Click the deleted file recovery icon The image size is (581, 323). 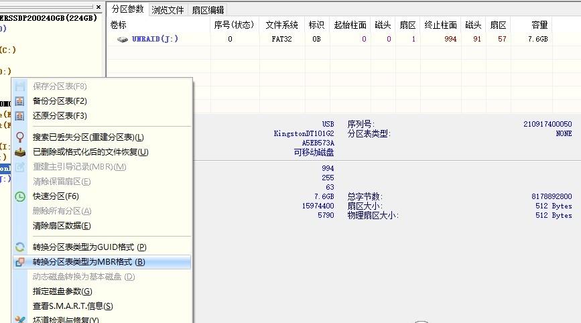pyautogui.click(x=19, y=152)
